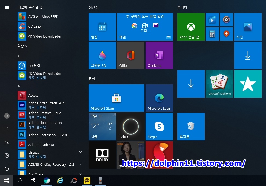Expand the 확장 recently added list

coord(22,46)
